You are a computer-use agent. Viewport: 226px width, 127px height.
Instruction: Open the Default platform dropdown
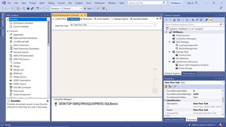(x=72, y=8)
